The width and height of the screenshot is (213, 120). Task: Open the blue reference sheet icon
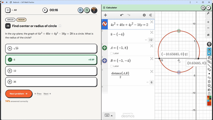click(81, 10)
